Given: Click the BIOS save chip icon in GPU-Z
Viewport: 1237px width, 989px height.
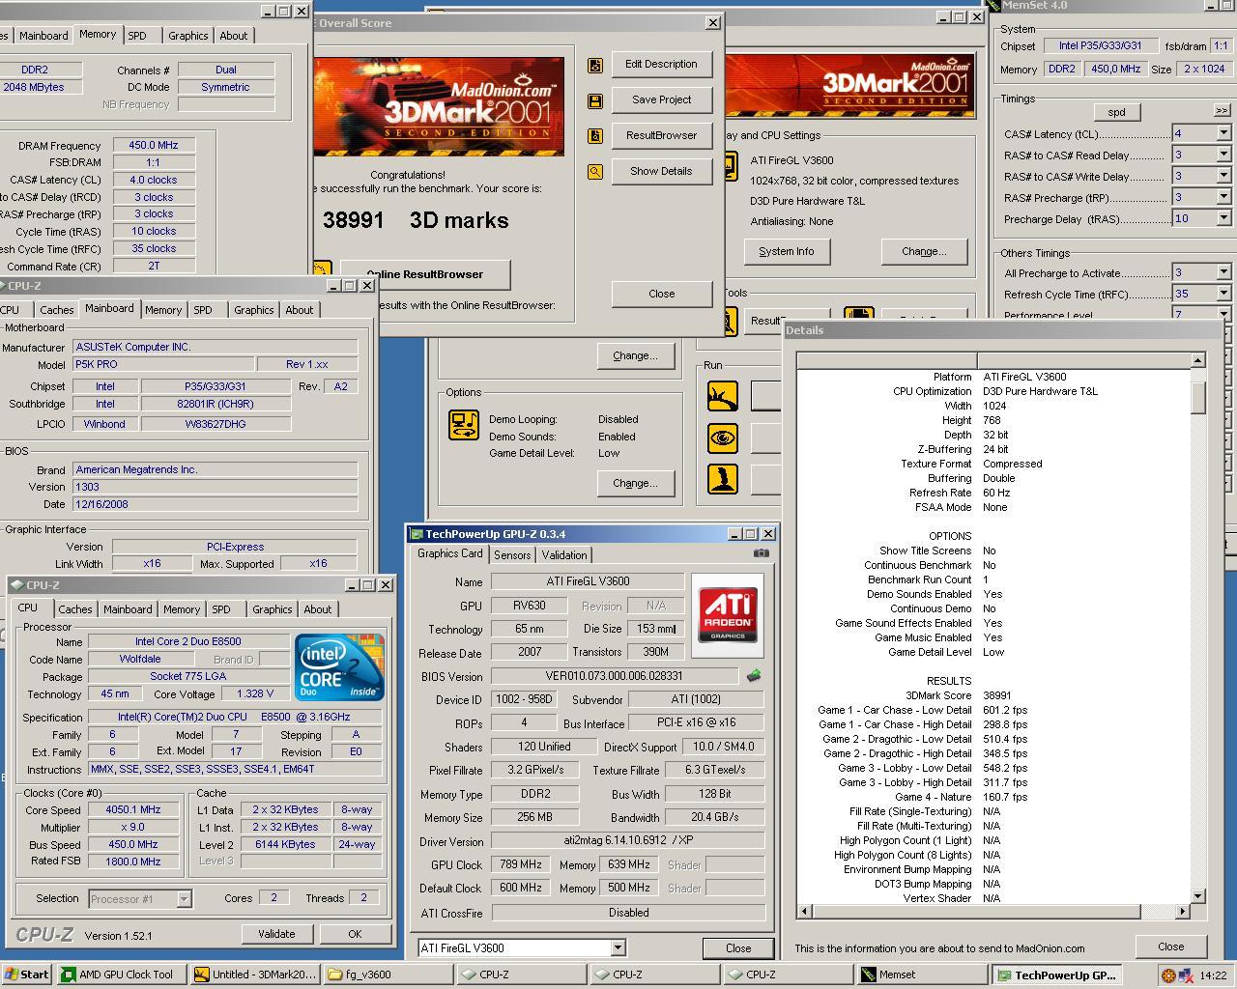Looking at the screenshot, I should click(754, 676).
